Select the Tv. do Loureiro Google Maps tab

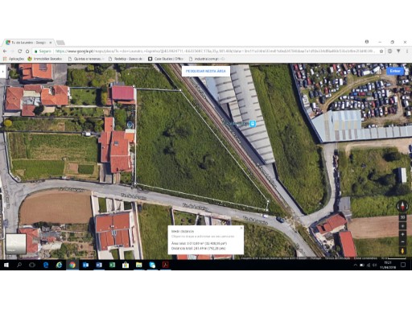click(x=28, y=43)
